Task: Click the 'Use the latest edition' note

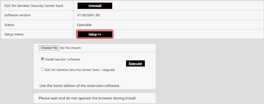Action: click(x=80, y=86)
